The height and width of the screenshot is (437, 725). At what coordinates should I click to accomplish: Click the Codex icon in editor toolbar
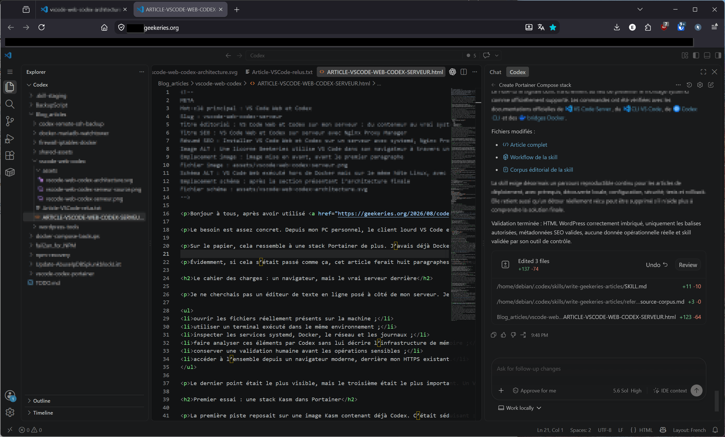(x=453, y=72)
